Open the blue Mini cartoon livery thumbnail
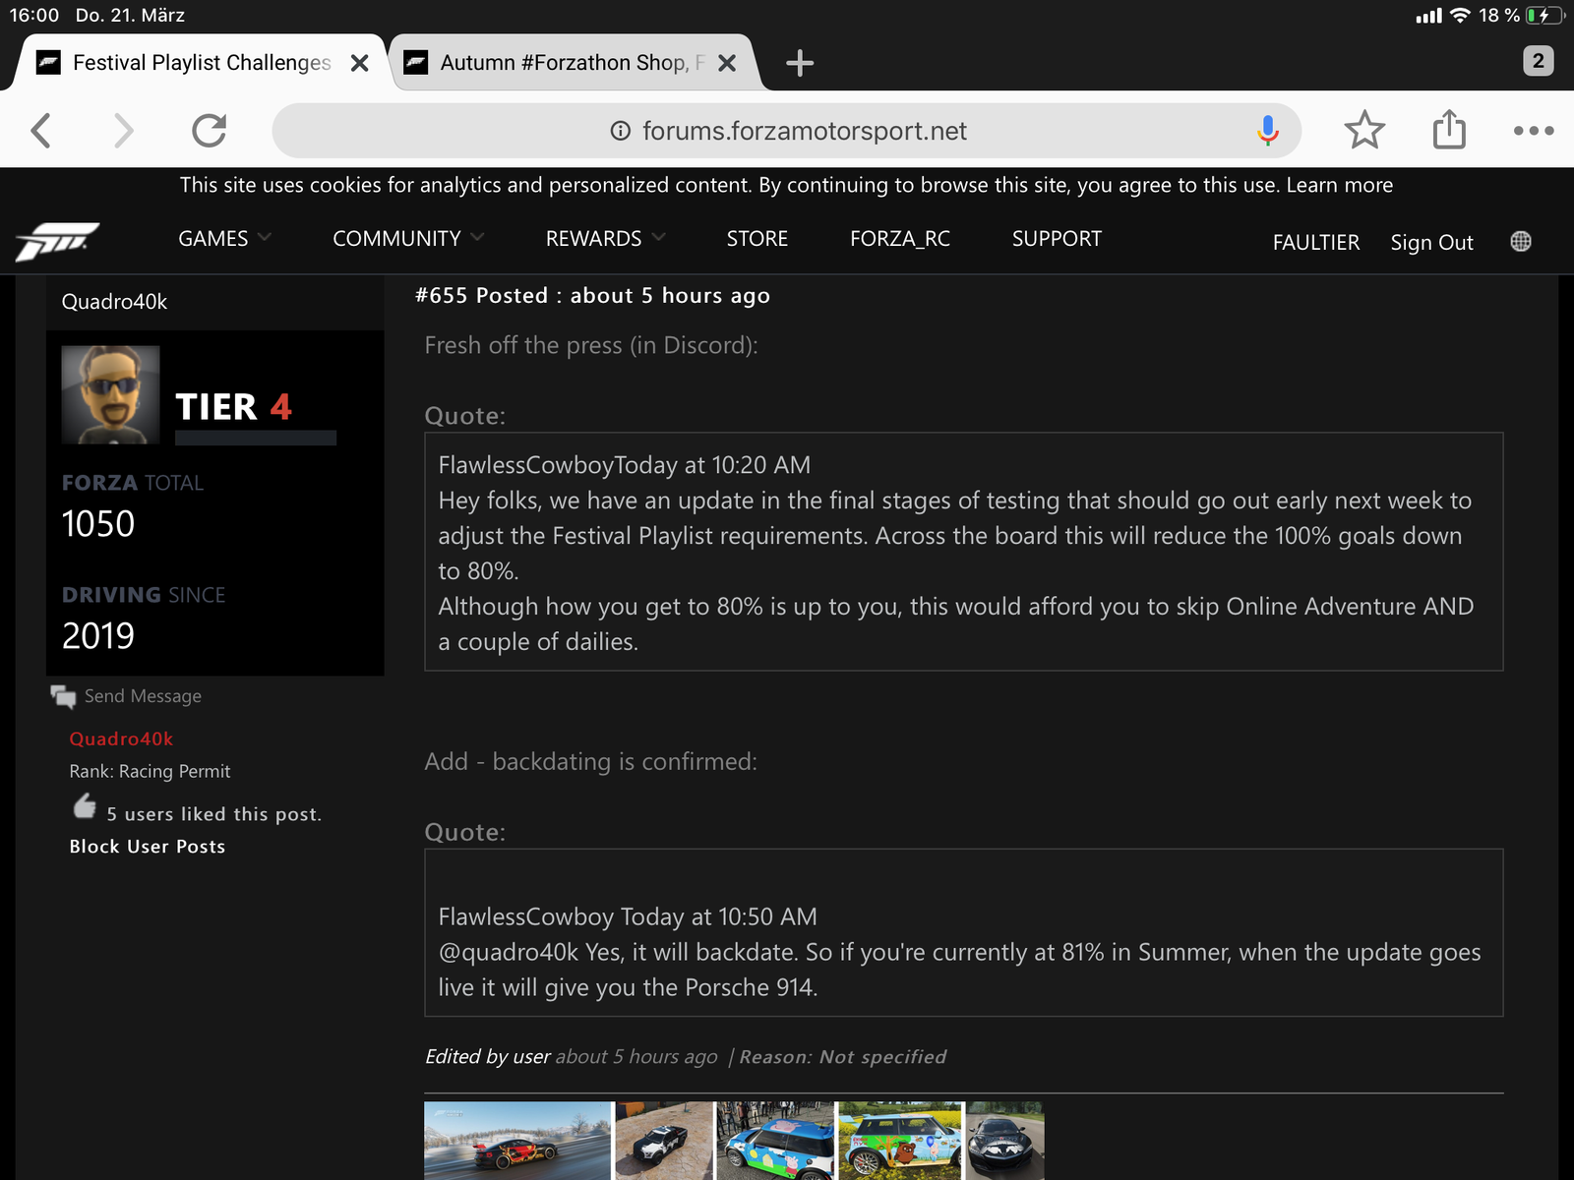 775,1141
